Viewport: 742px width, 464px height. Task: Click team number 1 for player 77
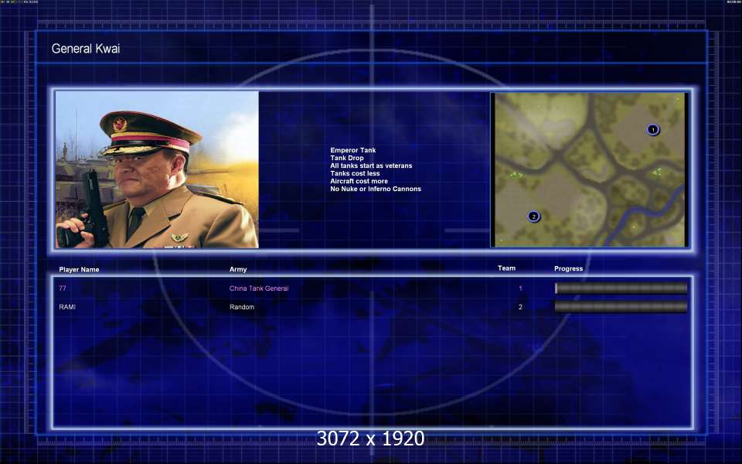tap(520, 288)
